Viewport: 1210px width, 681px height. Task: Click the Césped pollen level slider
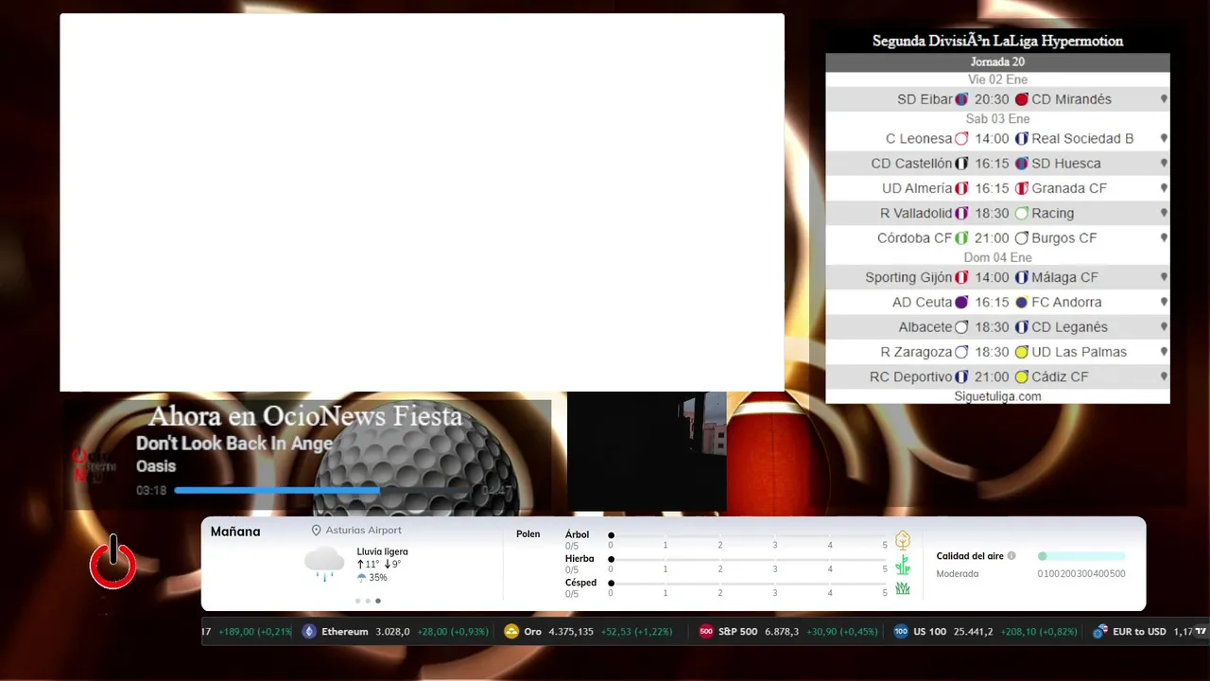point(749,583)
